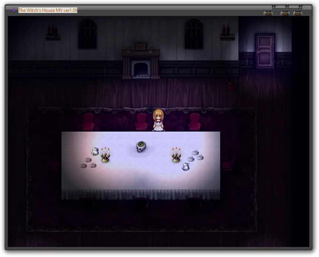The width and height of the screenshot is (319, 257).
Task: Click the fireplace on the back wall
Action: tap(141, 64)
